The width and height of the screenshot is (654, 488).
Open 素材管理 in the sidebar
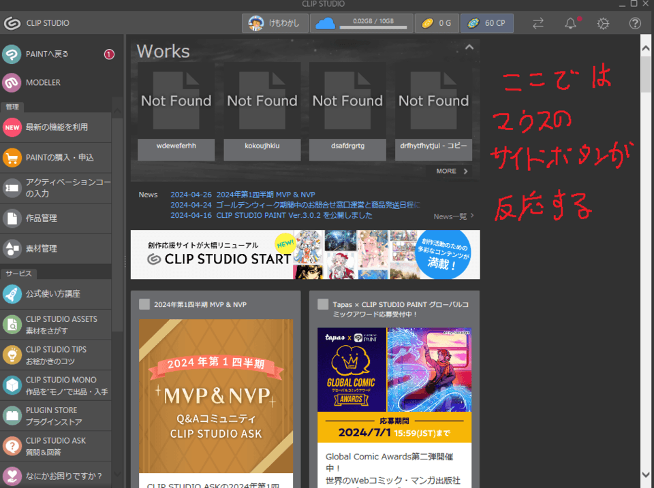56,249
